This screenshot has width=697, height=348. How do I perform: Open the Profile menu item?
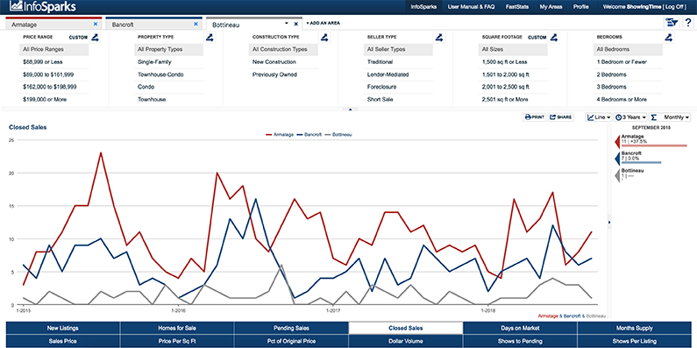581,7
